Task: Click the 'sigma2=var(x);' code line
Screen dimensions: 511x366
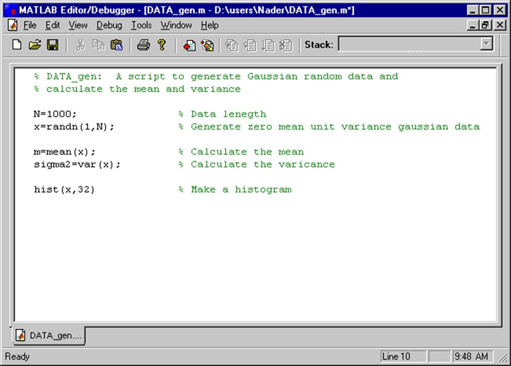Action: (77, 164)
